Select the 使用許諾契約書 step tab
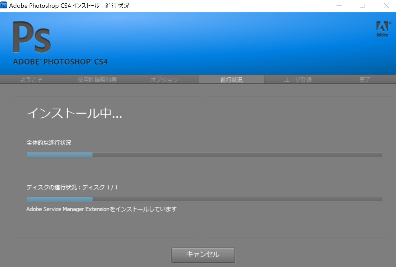 [97, 80]
